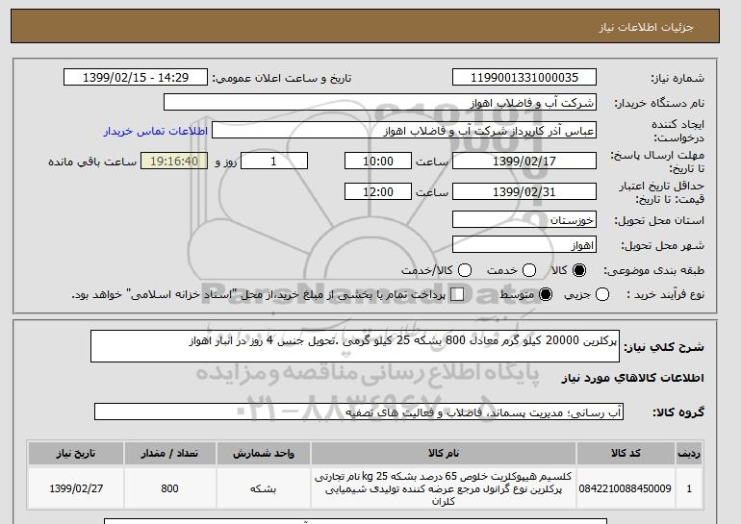Click the نوع فرآیند خرید label

(665, 294)
